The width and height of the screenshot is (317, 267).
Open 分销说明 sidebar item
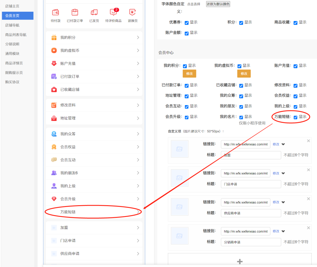12,44
